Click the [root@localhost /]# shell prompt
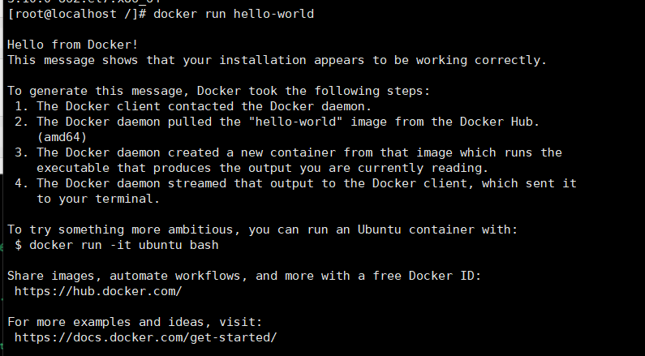 (x=76, y=14)
